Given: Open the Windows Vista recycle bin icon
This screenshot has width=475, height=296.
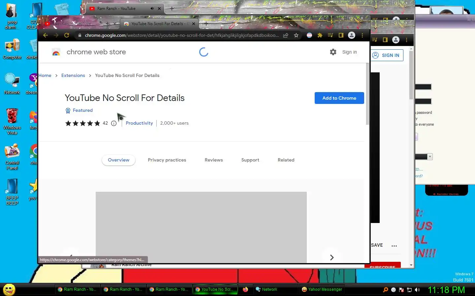Looking at the screenshot, I should pyautogui.click(x=12, y=121).
